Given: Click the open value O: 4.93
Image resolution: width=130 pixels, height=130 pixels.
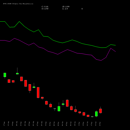Looking at the screenshot, I should click(45, 9).
